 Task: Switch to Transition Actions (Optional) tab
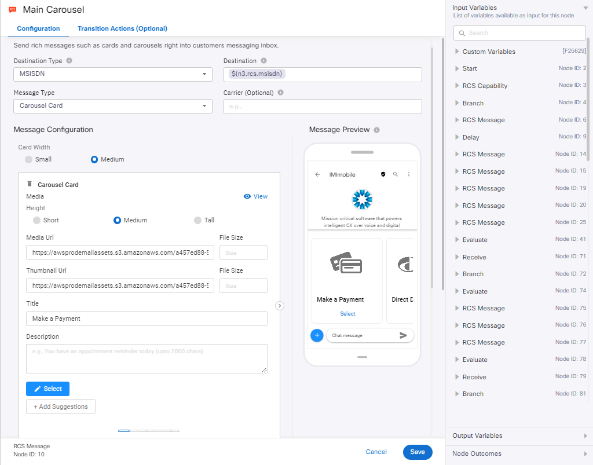coord(122,28)
